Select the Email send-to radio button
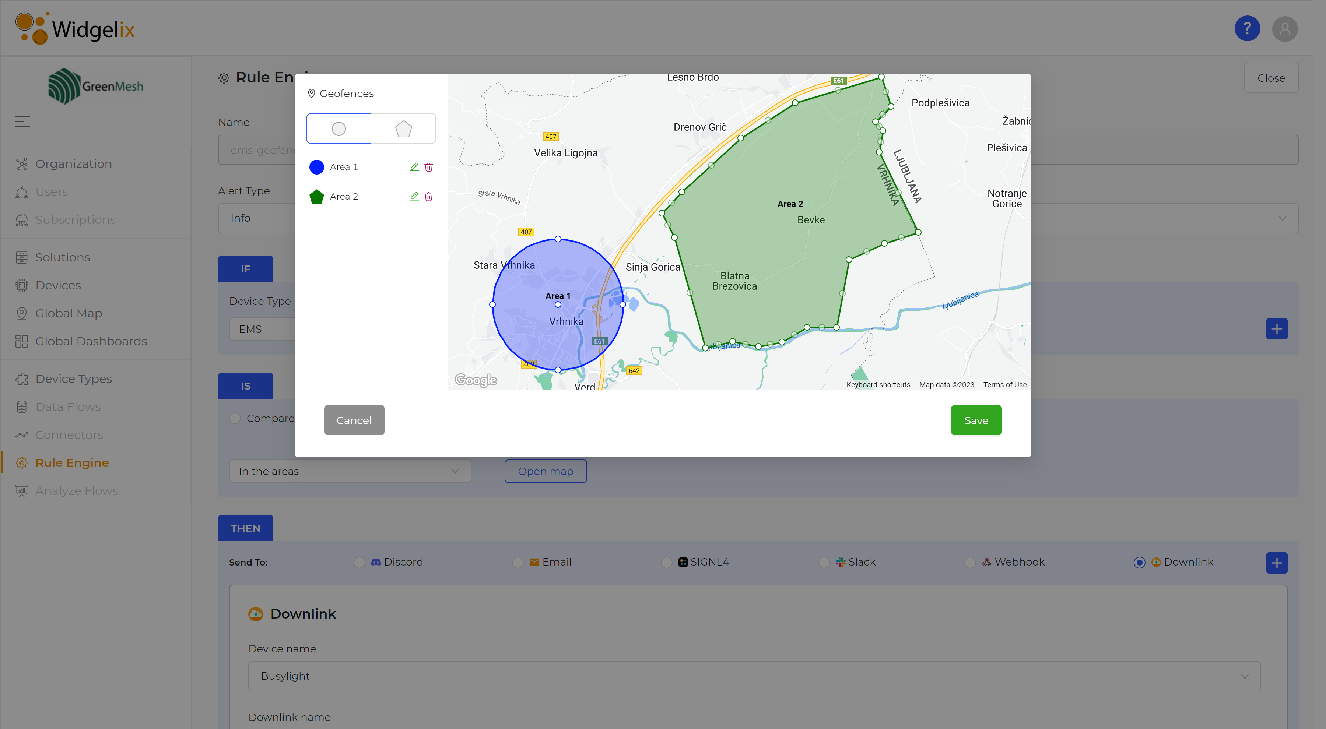 tap(518, 562)
